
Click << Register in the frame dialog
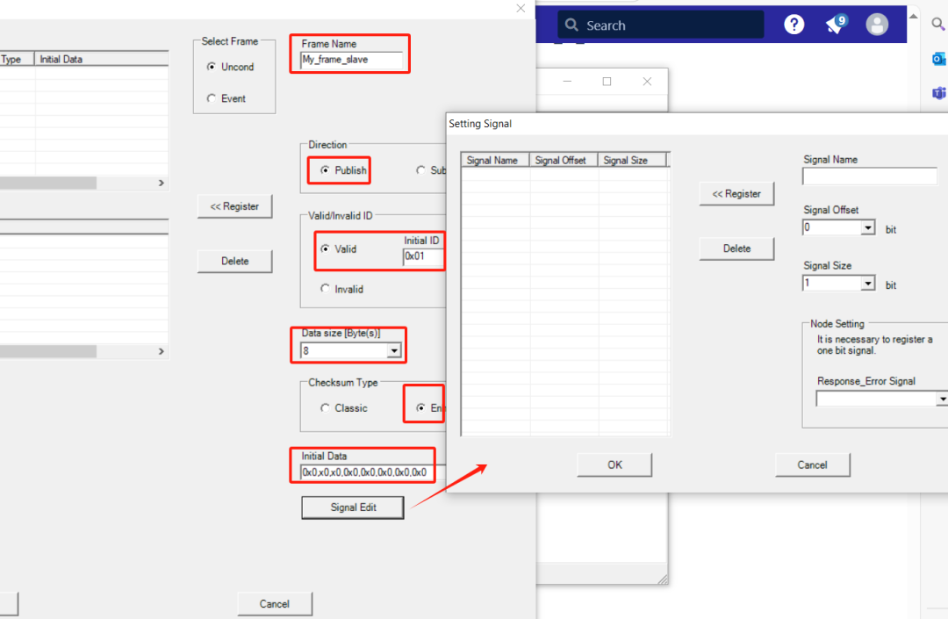click(234, 206)
